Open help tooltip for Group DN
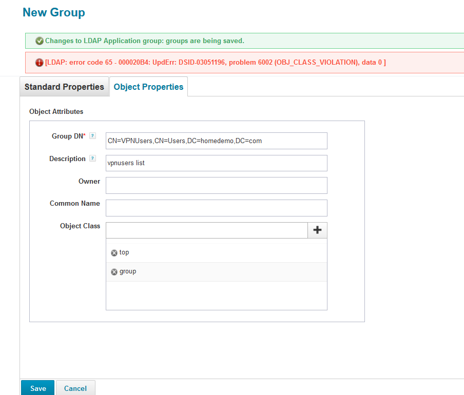This screenshot has height=395, width=464. pos(92,136)
